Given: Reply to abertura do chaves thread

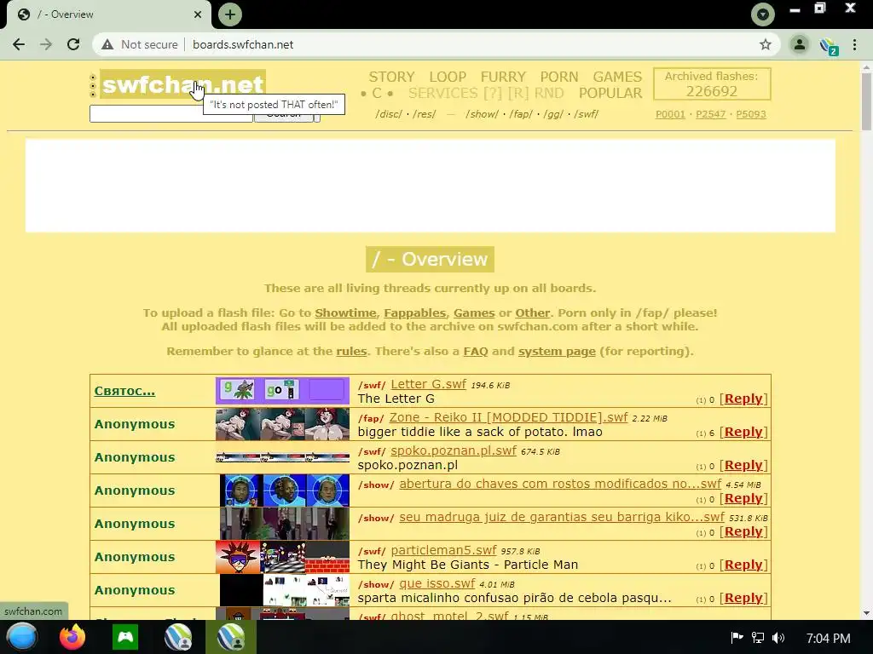Looking at the screenshot, I should click(743, 498).
